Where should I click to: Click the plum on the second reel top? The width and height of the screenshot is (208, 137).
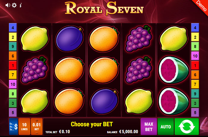point(69,39)
